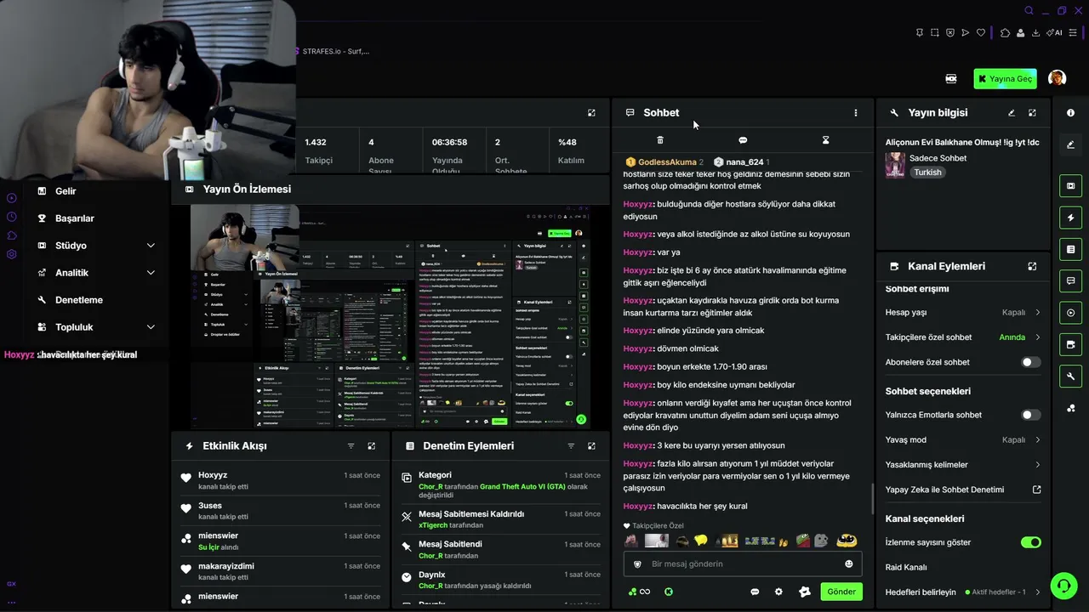This screenshot has height=612, width=1089.
Task: Open Takipçilere özel sohbet options
Action: coord(963,337)
